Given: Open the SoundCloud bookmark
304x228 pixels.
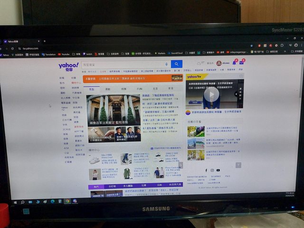Looking at the screenshot, I should pos(176,54).
